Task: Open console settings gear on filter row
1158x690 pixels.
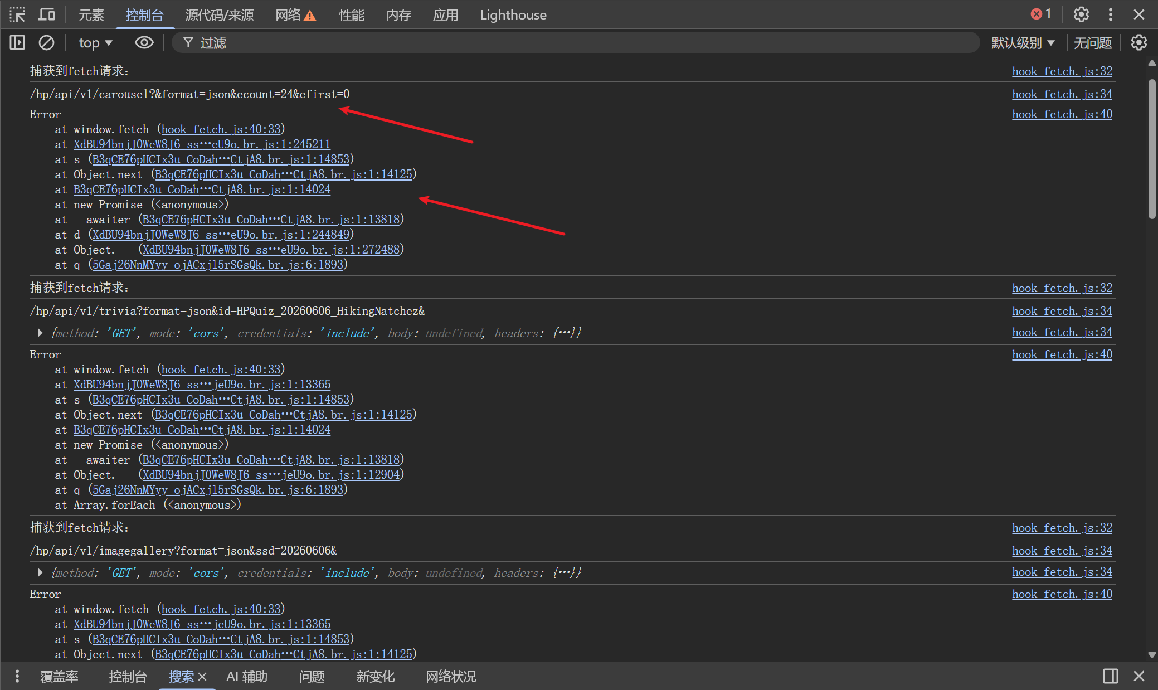Action: pos(1139,42)
